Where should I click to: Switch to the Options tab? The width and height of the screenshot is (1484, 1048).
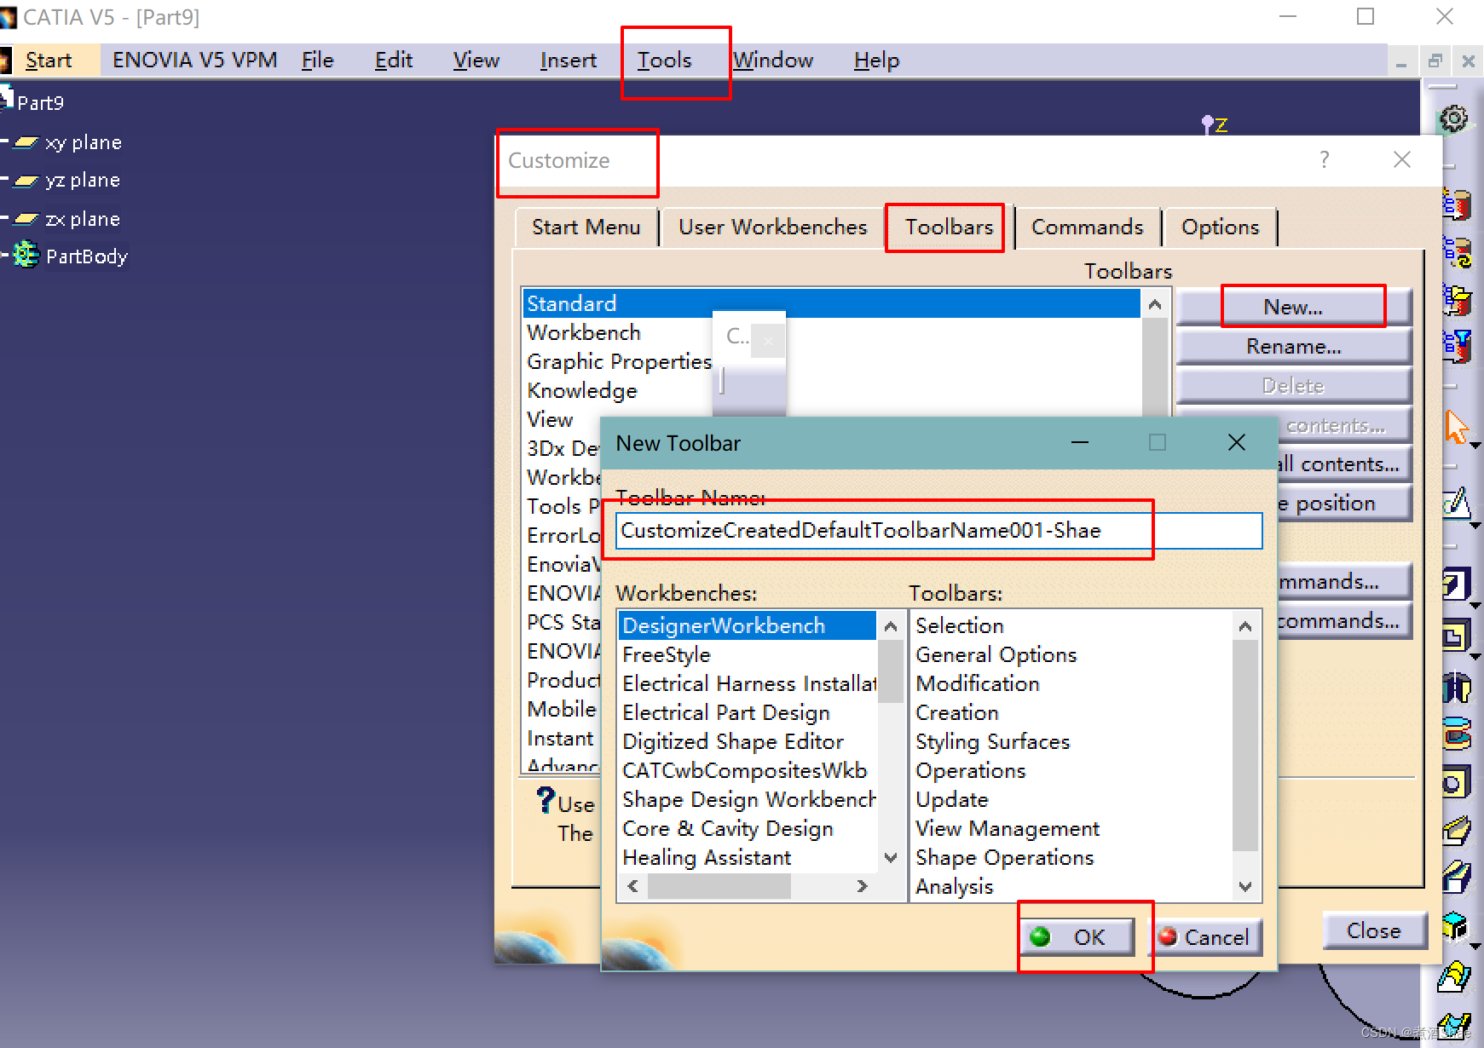(x=1220, y=227)
